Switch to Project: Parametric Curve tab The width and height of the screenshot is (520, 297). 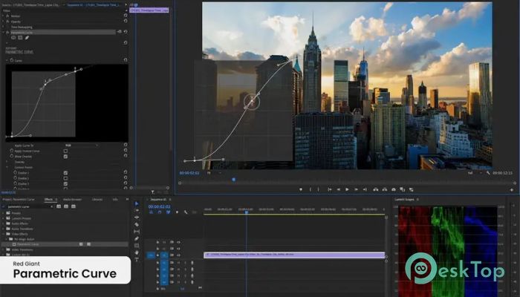[19, 199]
